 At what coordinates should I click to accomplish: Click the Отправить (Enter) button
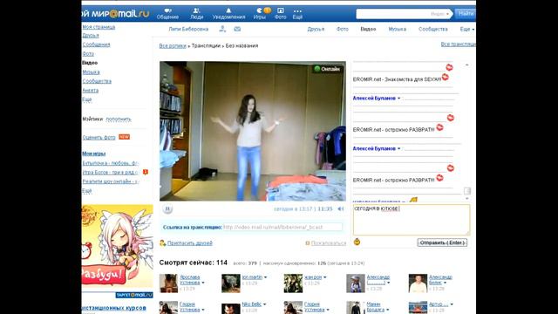coord(442,242)
